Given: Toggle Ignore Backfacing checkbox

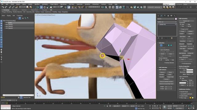Looking at the screenshot, I should click(x=160, y=50).
